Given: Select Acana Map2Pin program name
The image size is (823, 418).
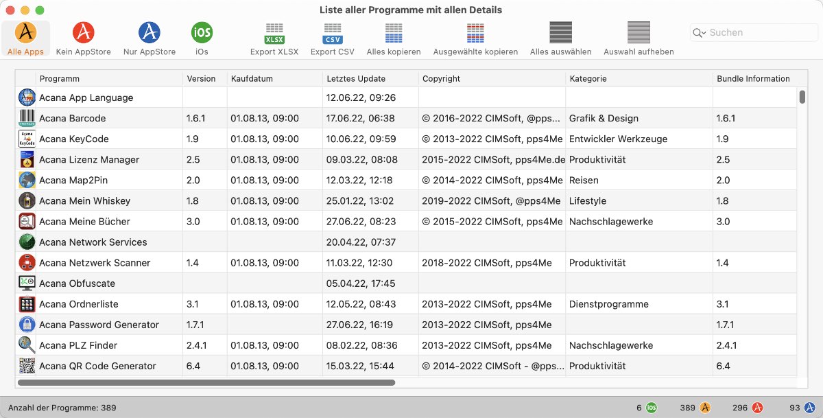Looking at the screenshot, I should coord(73,181).
